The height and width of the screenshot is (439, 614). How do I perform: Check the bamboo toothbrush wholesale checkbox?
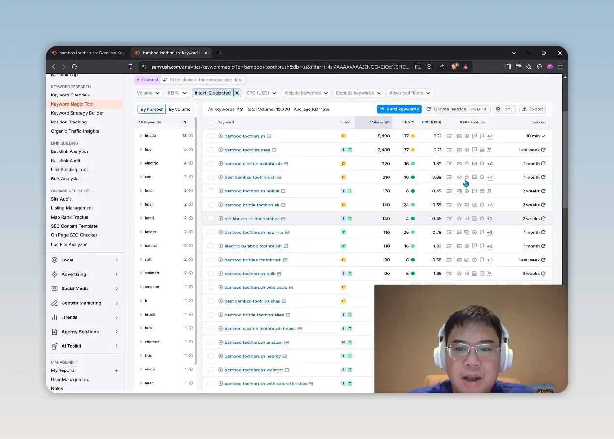(210, 288)
